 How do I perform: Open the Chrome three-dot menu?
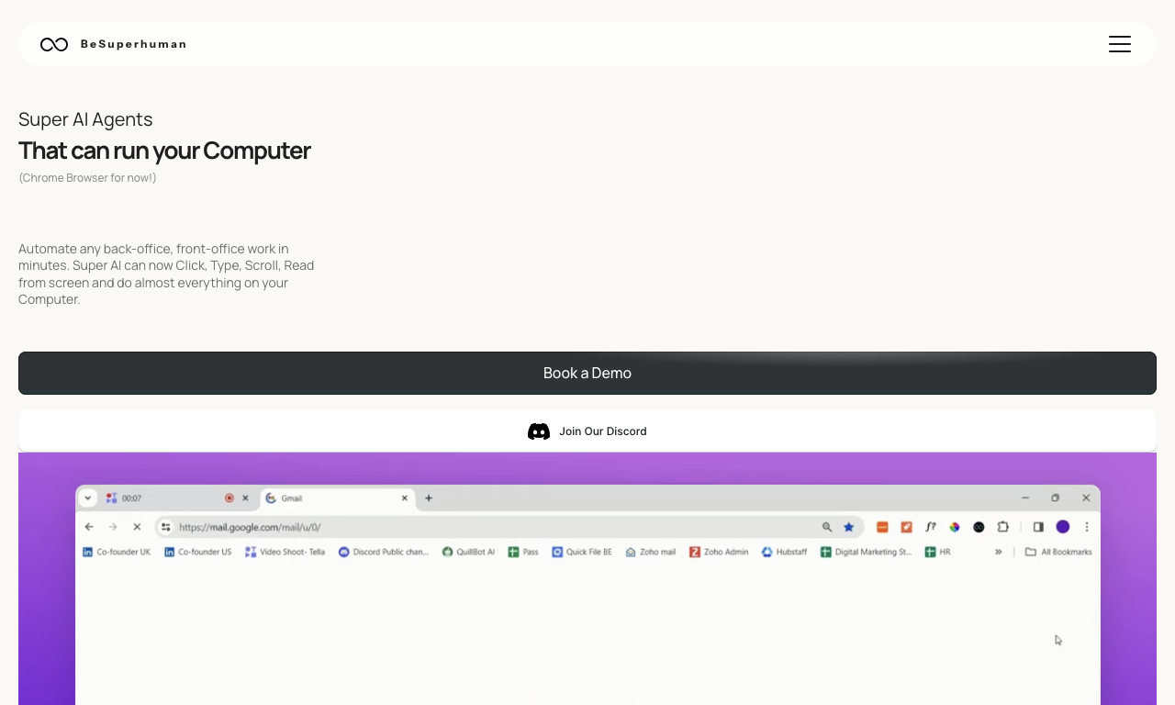click(x=1087, y=527)
